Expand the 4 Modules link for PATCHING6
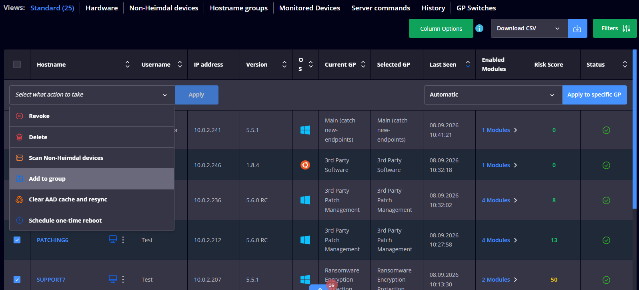 (499, 240)
